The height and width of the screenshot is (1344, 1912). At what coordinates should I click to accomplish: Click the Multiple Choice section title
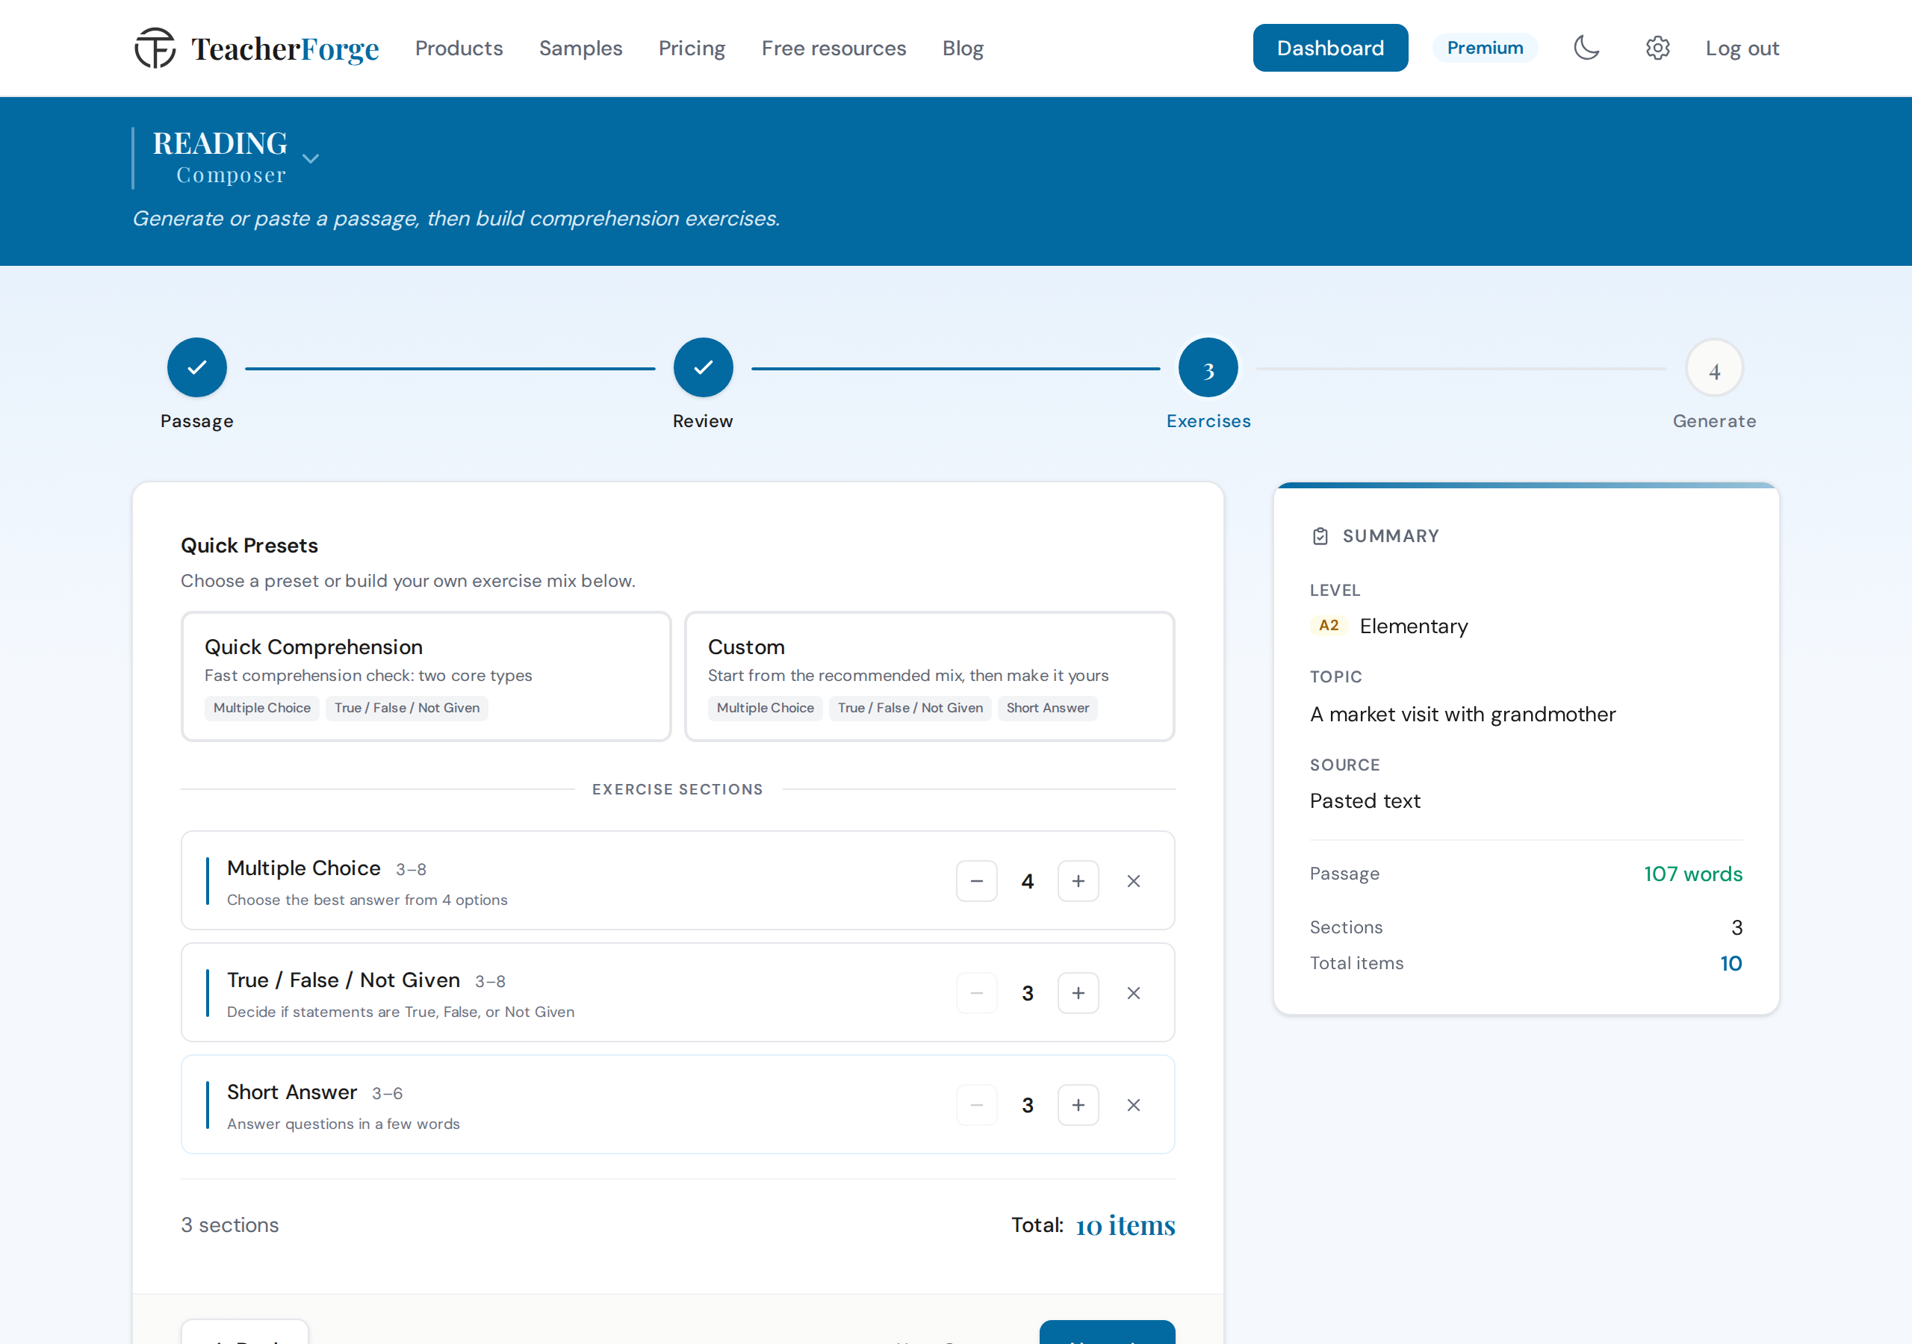(304, 868)
